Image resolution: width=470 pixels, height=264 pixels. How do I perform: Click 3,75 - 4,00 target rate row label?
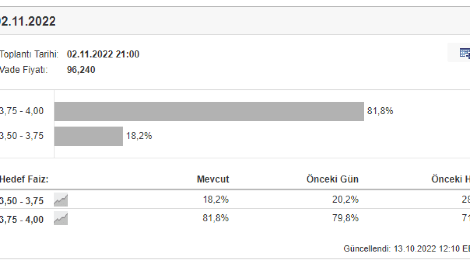(x=22, y=219)
